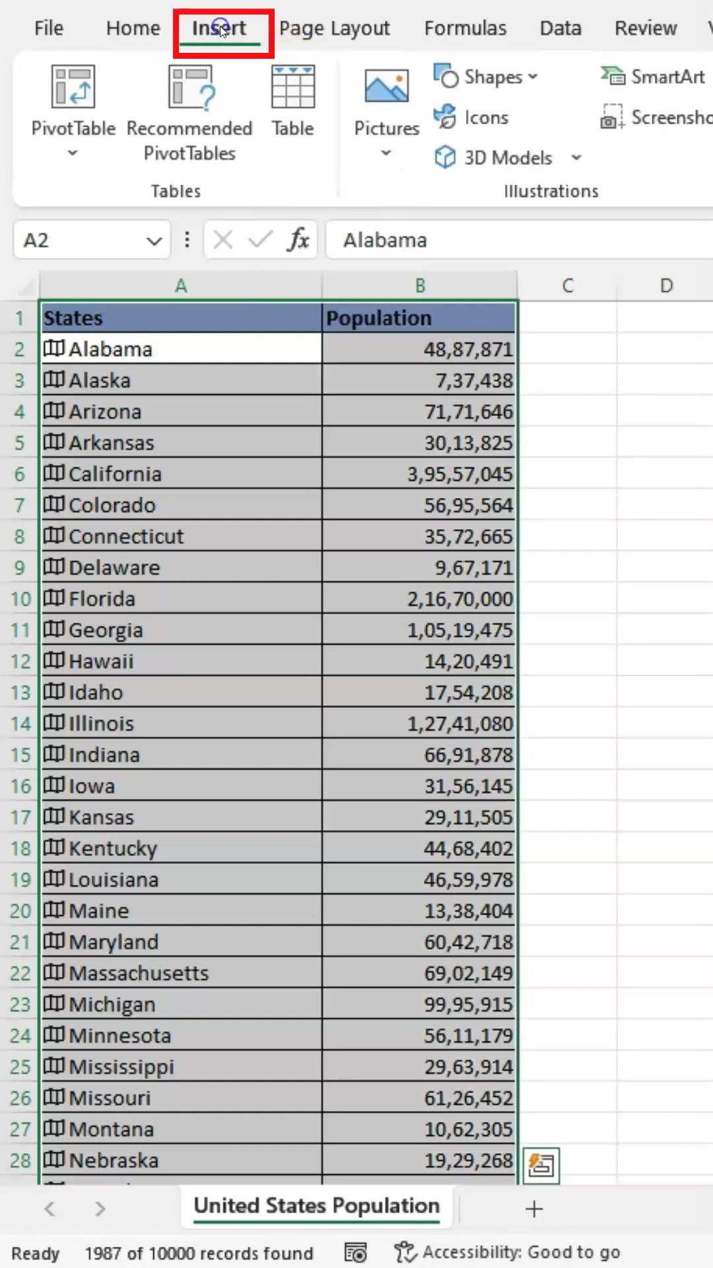Click the Insert Function fx icon
Image resolution: width=713 pixels, height=1268 pixels.
(298, 240)
